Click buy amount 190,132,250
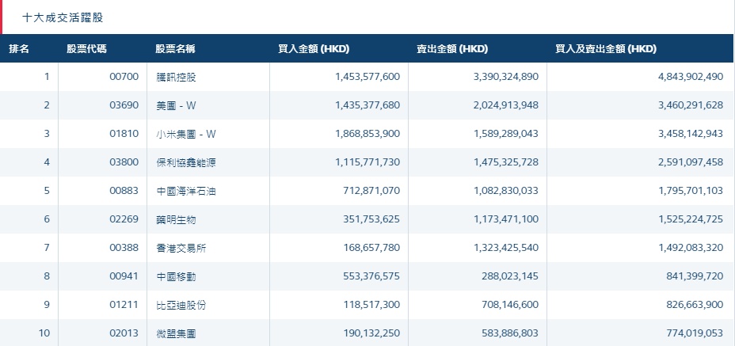 373,334
